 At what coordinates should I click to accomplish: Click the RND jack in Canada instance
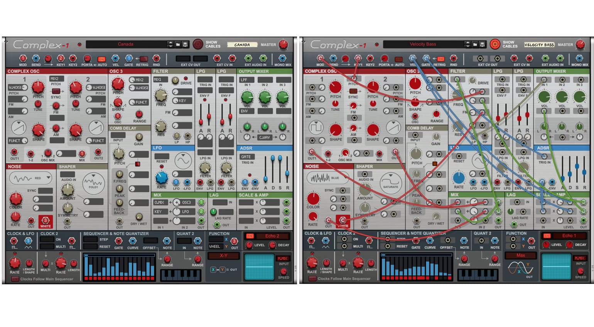[x=156, y=58]
